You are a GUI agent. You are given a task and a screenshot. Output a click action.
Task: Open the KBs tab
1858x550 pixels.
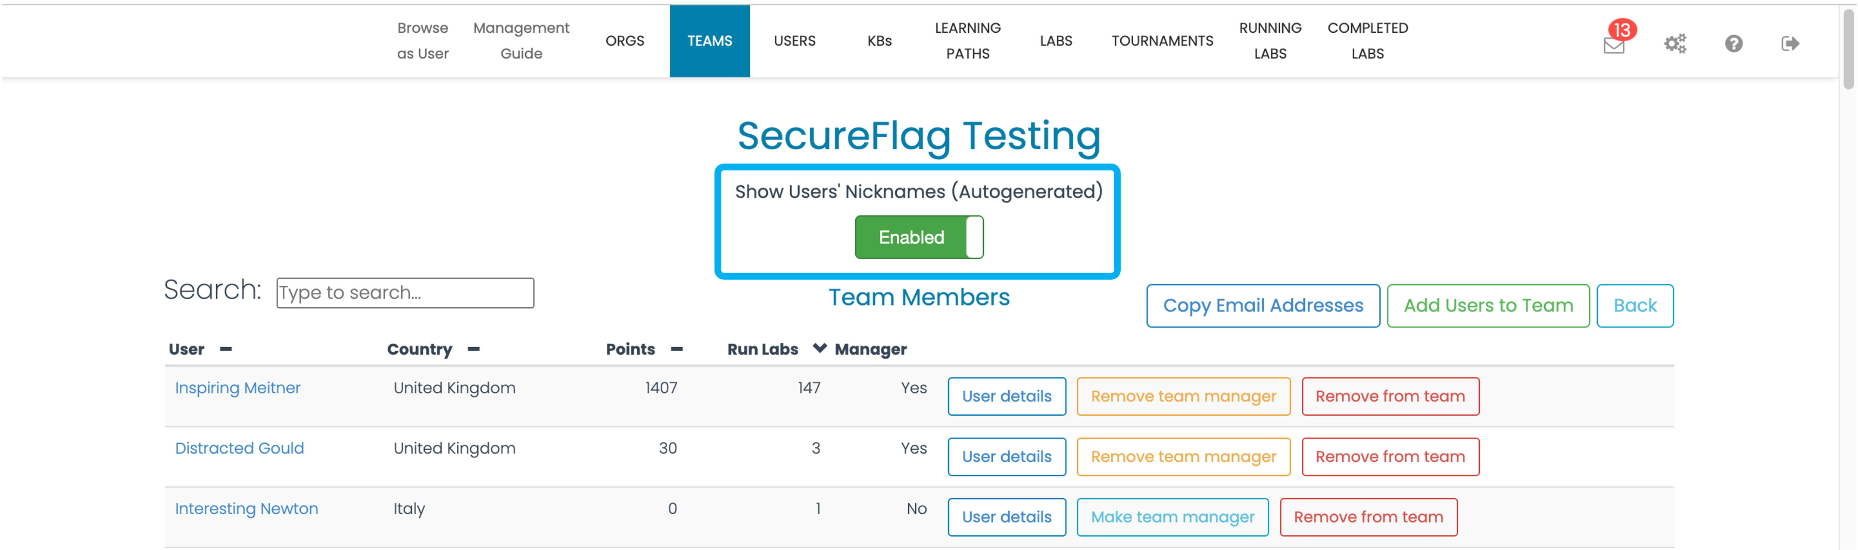(x=879, y=41)
